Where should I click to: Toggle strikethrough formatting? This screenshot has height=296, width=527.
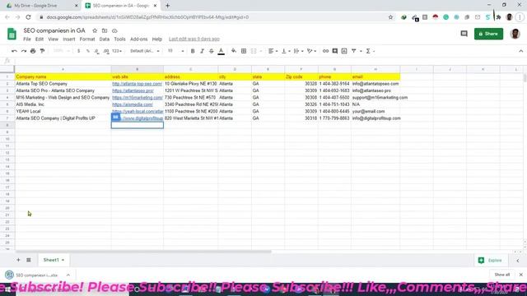coord(212,51)
